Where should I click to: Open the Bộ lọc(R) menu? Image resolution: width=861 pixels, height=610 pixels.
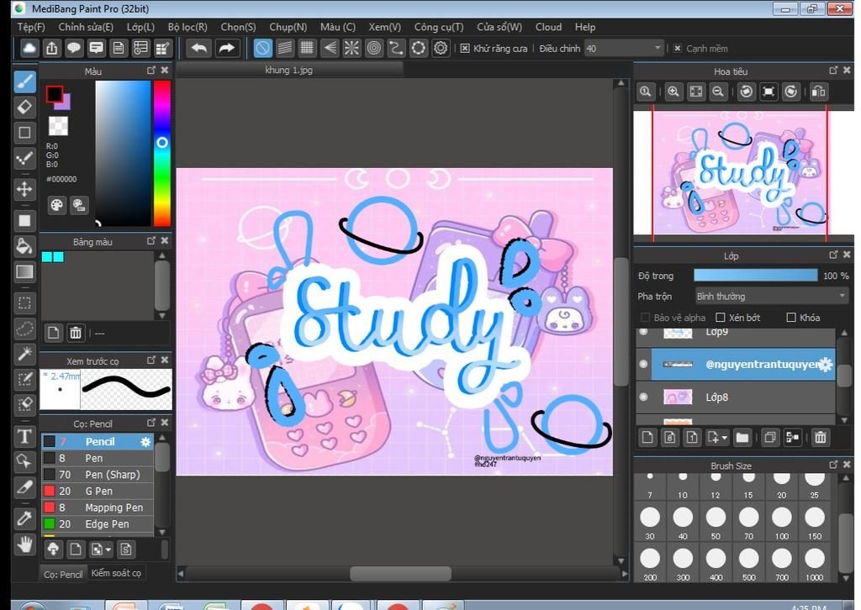pos(188,27)
